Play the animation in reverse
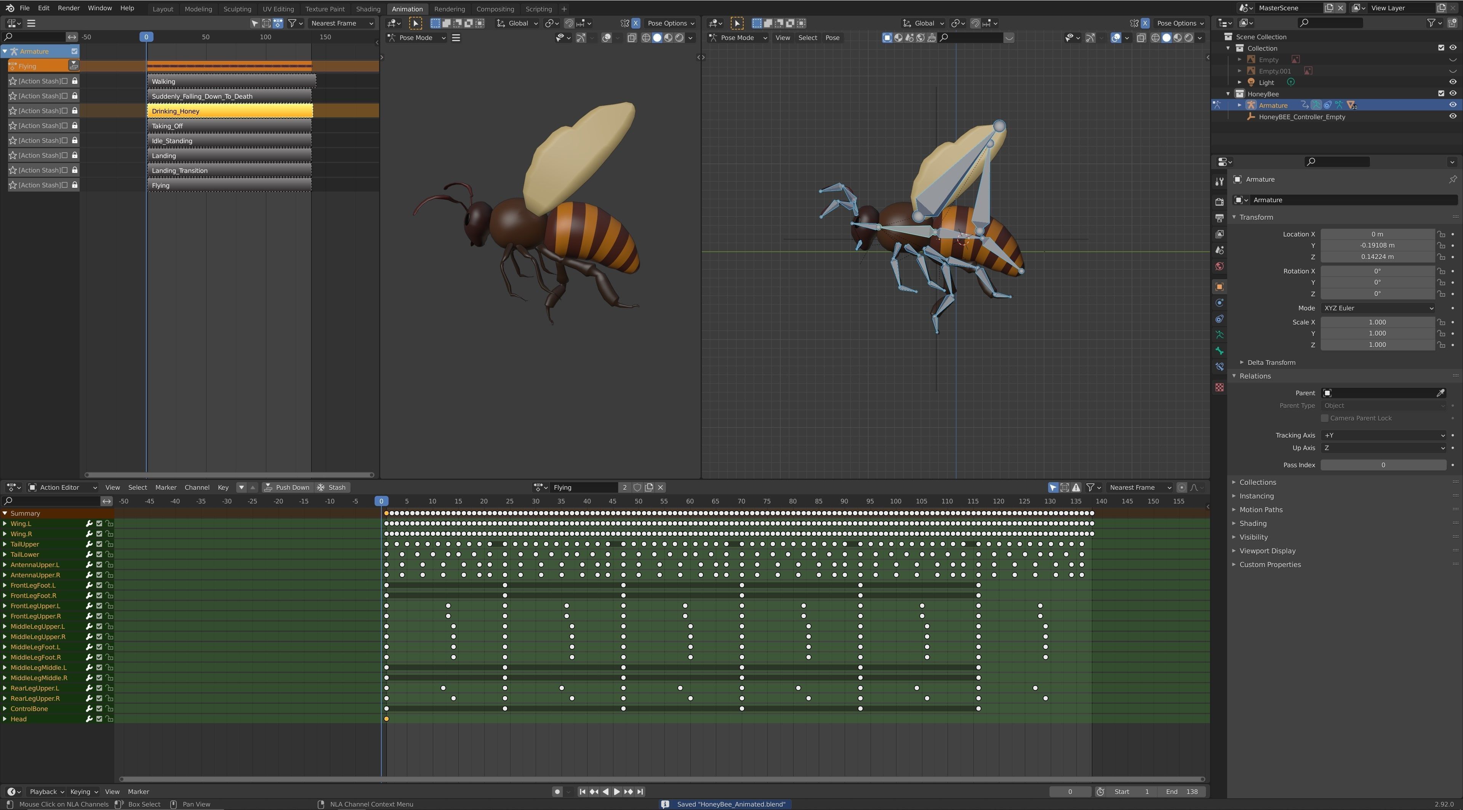Viewport: 1463px width, 810px height. [x=605, y=791]
